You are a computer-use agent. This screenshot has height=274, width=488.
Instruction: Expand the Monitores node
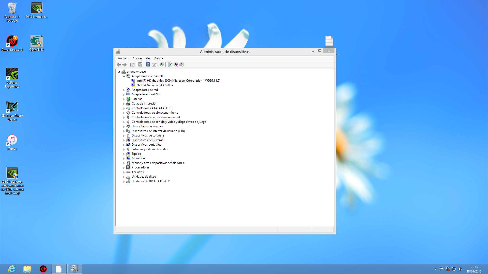[124, 159]
